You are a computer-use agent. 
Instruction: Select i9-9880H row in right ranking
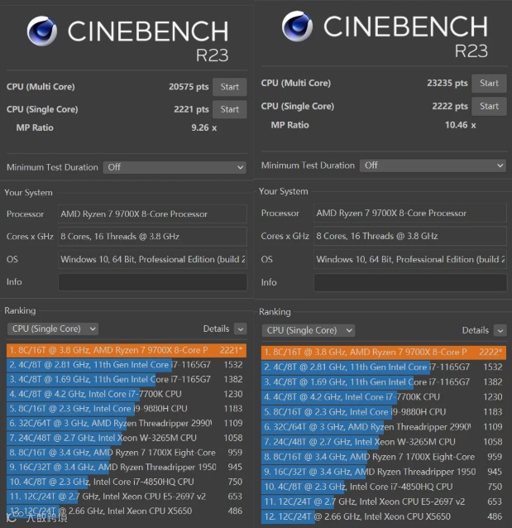(384, 412)
